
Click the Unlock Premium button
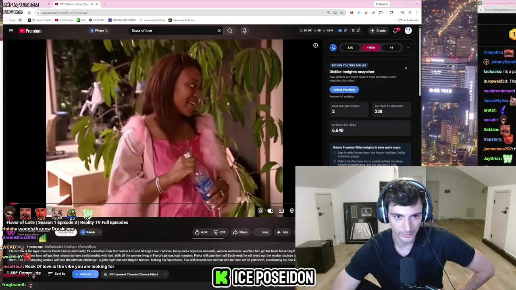click(344, 89)
